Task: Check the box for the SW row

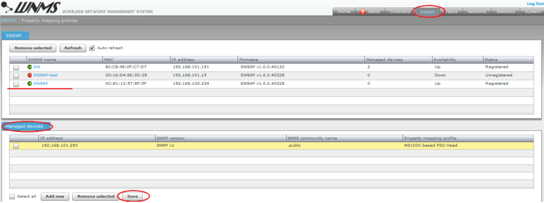Action: click(16, 67)
